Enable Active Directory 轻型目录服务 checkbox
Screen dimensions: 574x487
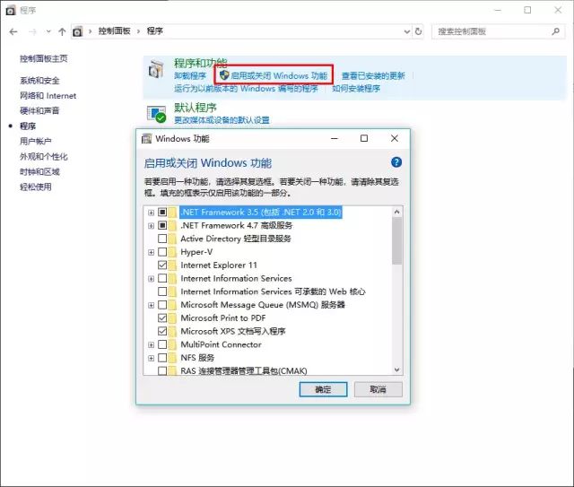point(162,239)
